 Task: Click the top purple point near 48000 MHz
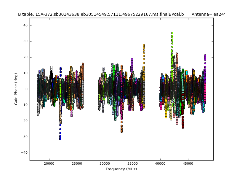[x=205, y=55]
